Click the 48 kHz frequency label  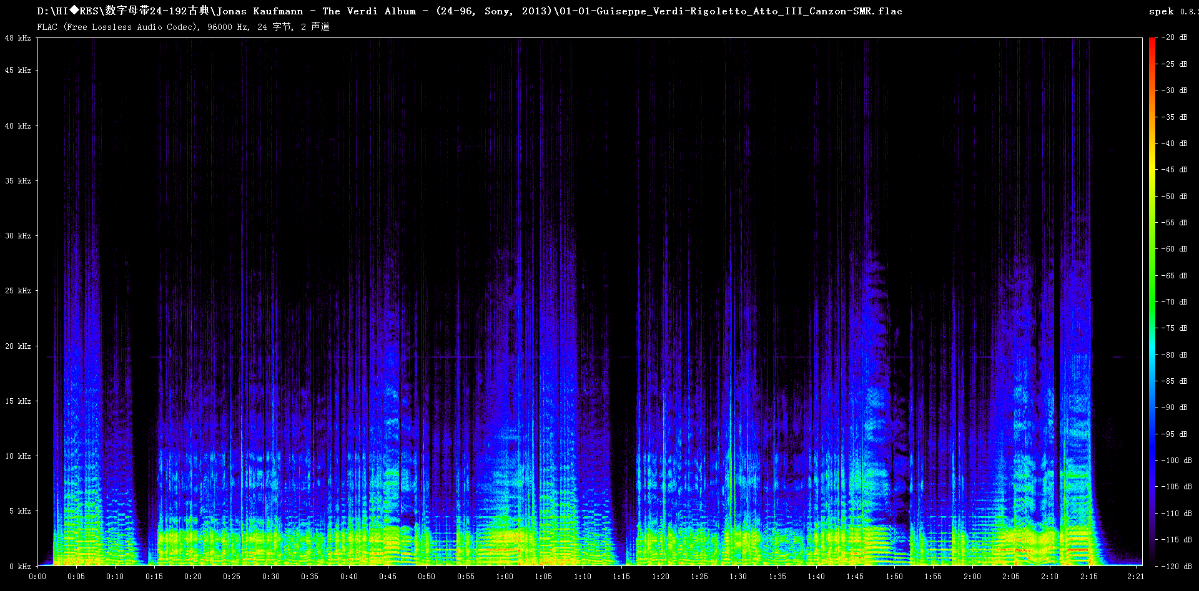[x=18, y=38]
